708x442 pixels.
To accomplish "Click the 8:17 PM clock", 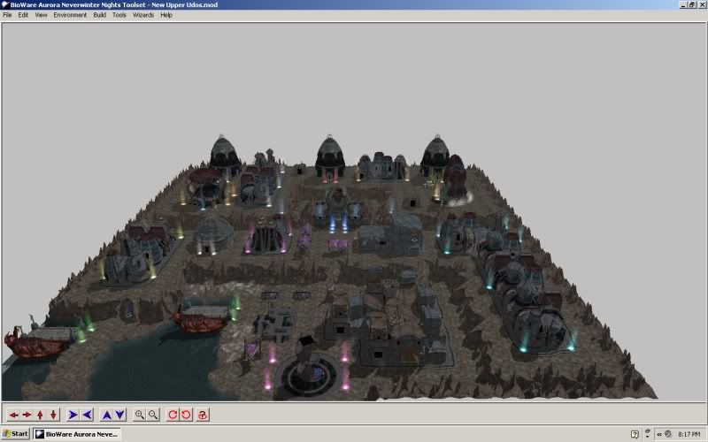I will [689, 434].
